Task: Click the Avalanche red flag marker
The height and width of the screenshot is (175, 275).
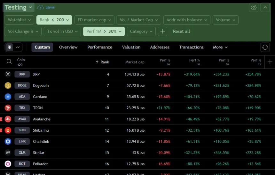Action: coord(1,119)
